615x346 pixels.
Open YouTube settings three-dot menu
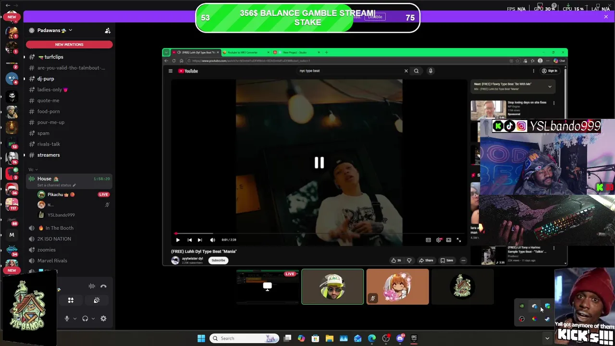533,71
